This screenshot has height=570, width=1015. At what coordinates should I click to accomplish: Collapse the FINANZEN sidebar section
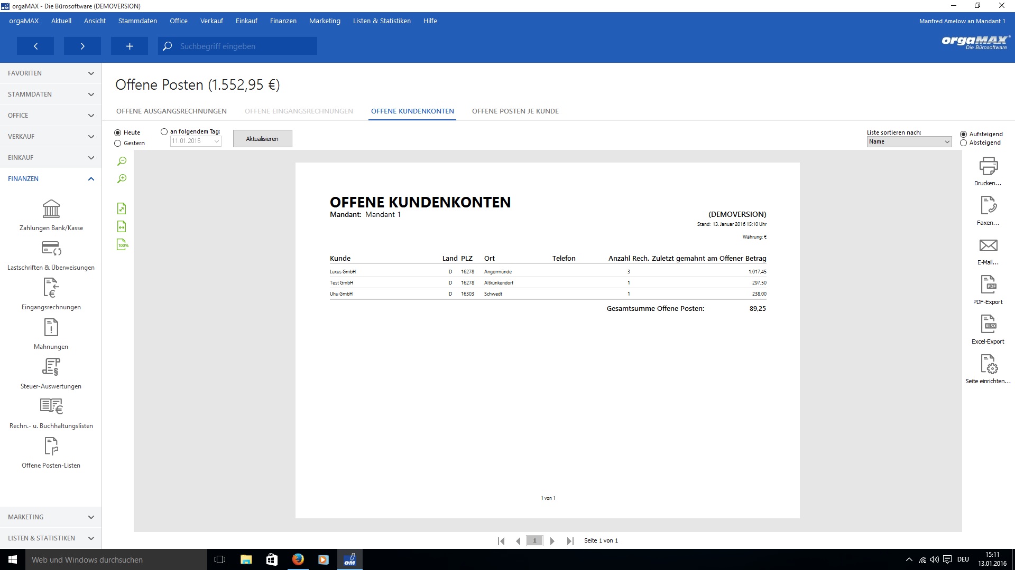pyautogui.click(x=51, y=179)
